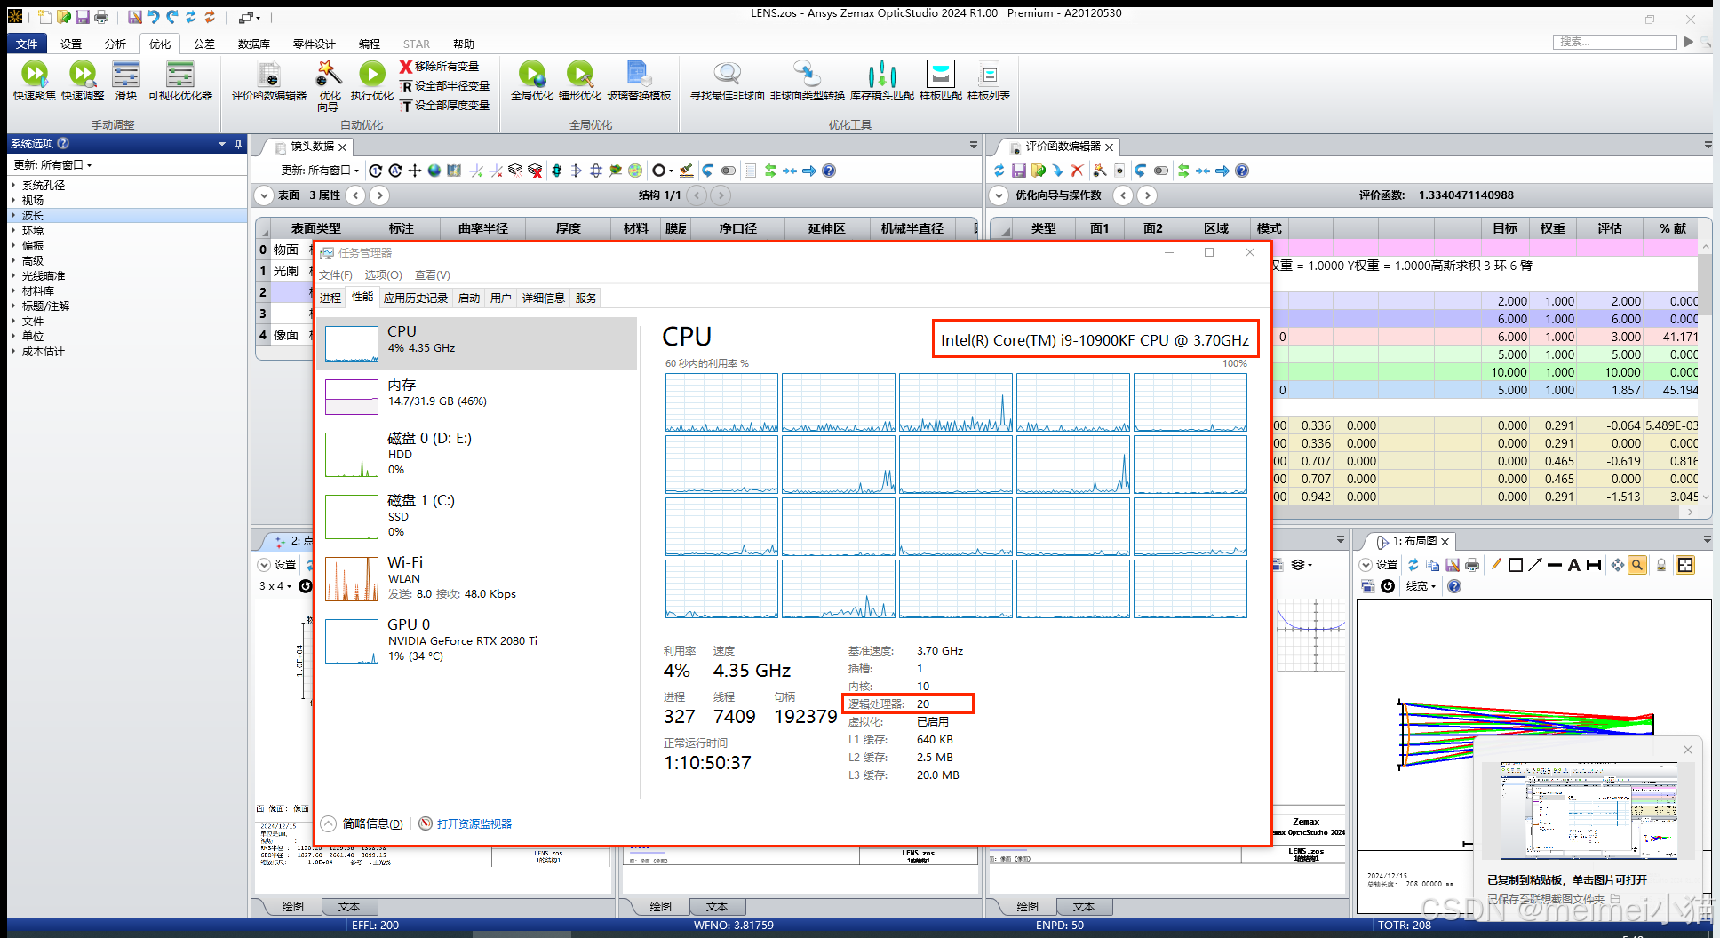
Task: Click the magnifier zoom tool in layout toolbar
Action: pos(1637,565)
